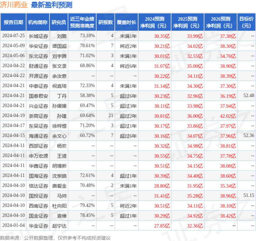Screen dimensions: 256x241
Task: Click accuracy value 58.38%
Action: point(87,96)
